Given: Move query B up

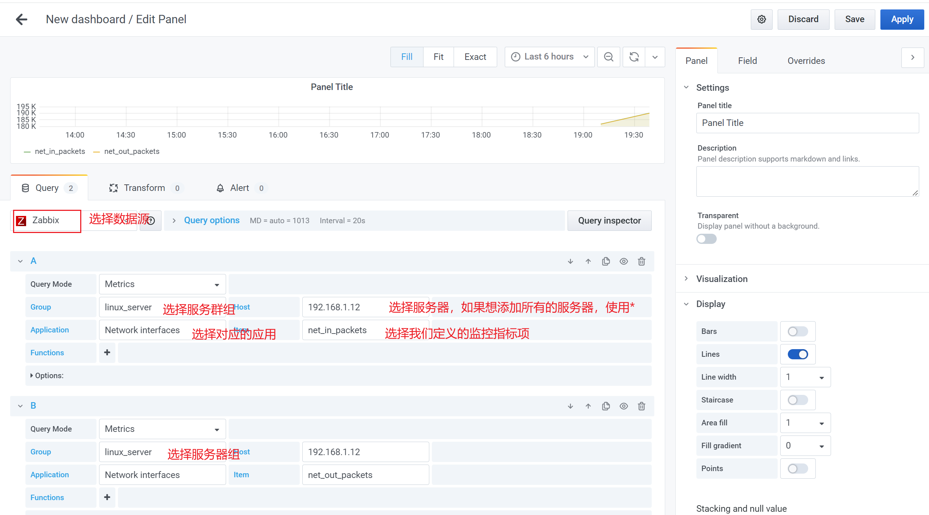Looking at the screenshot, I should (588, 406).
